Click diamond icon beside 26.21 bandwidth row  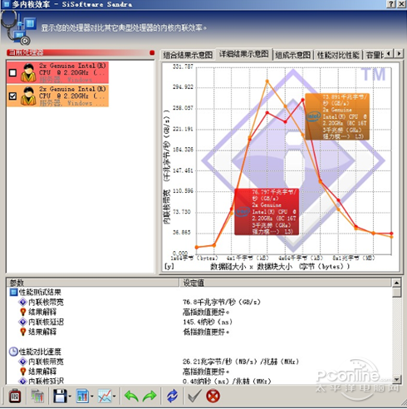(x=22, y=362)
